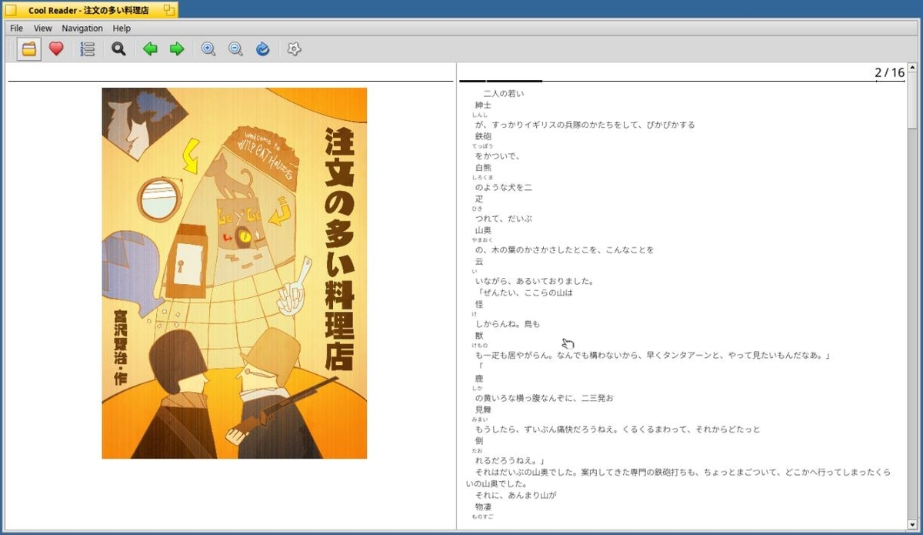Click the vertical scrollbar thumb
The width and height of the screenshot is (923, 535).
(x=912, y=102)
